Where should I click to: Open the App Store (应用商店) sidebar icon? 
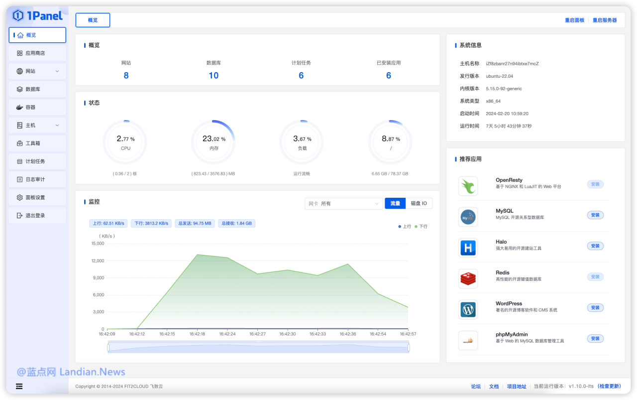coord(20,53)
